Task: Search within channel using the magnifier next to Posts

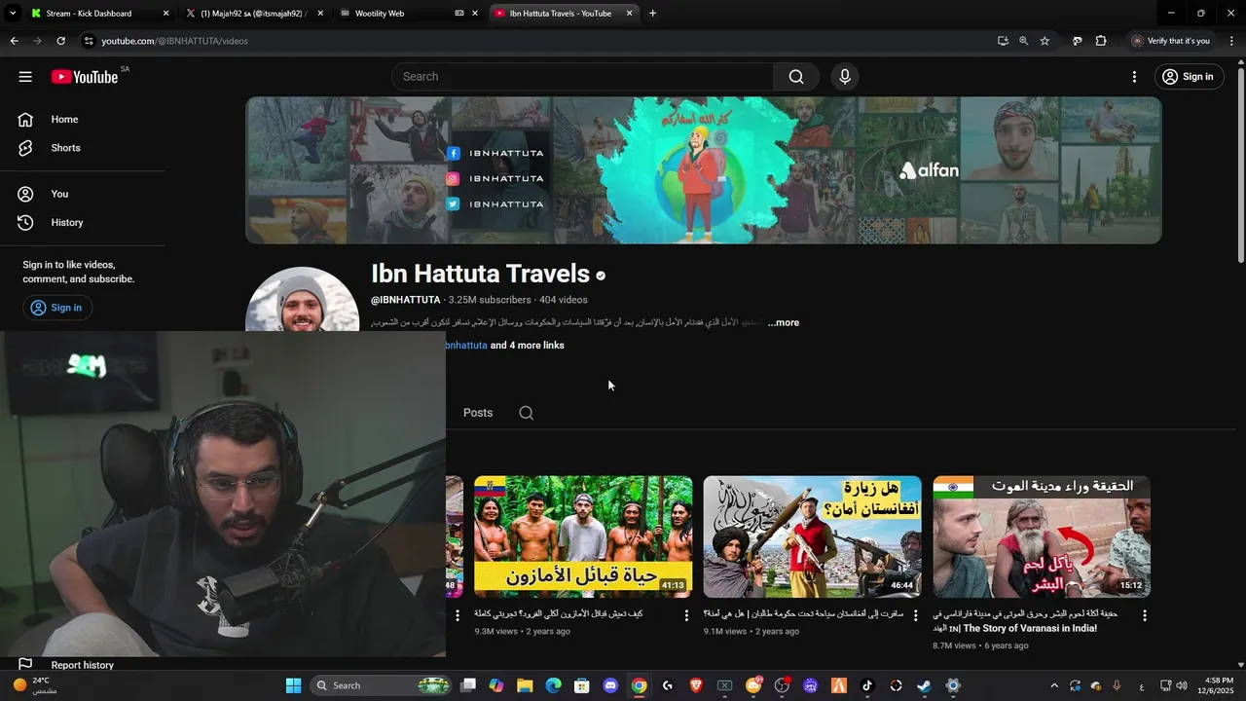Action: [527, 413]
